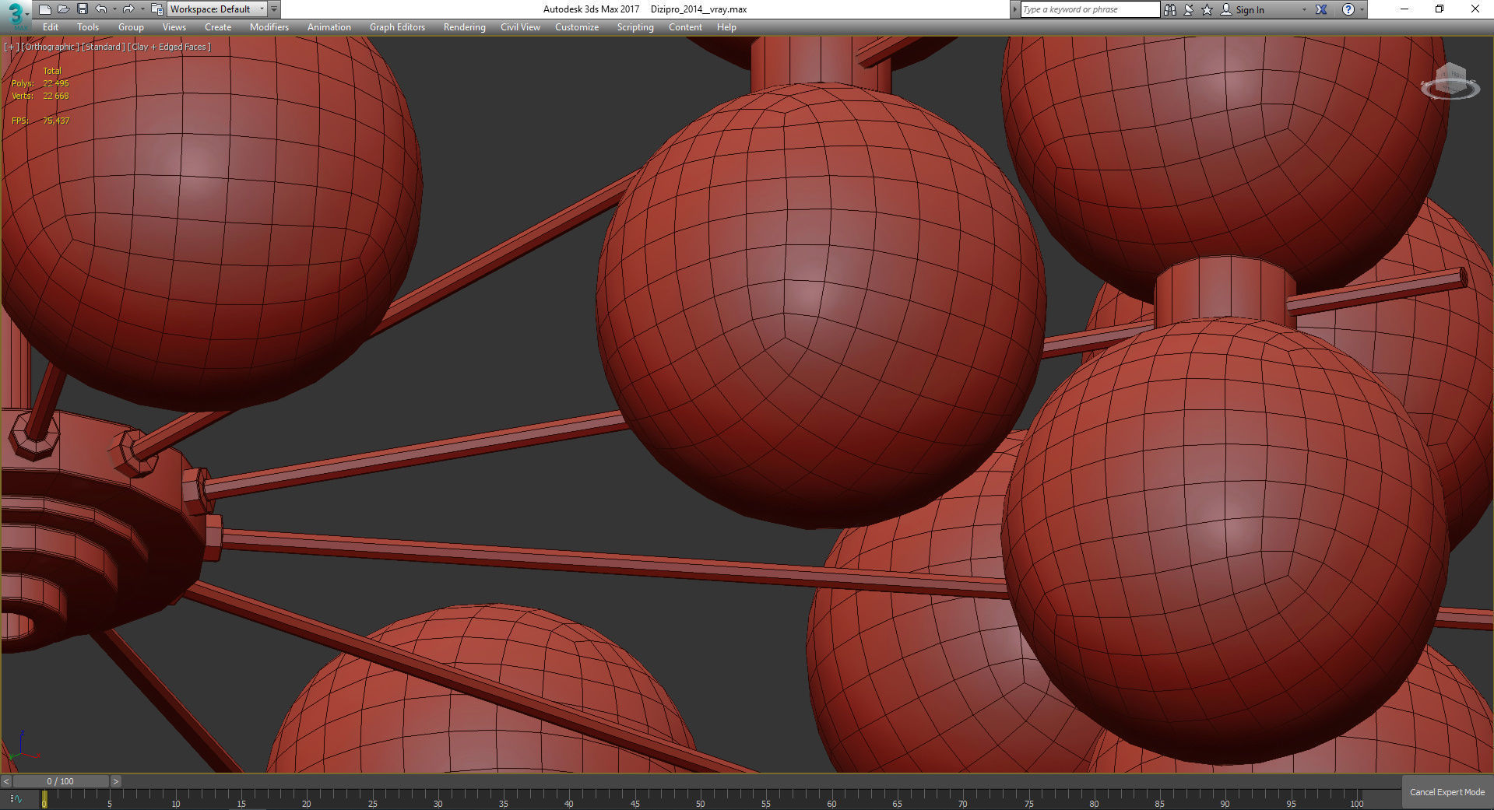Screen dimensions: 1494x810
Task: Open the Sign In dropdown arrow
Action: [1304, 9]
